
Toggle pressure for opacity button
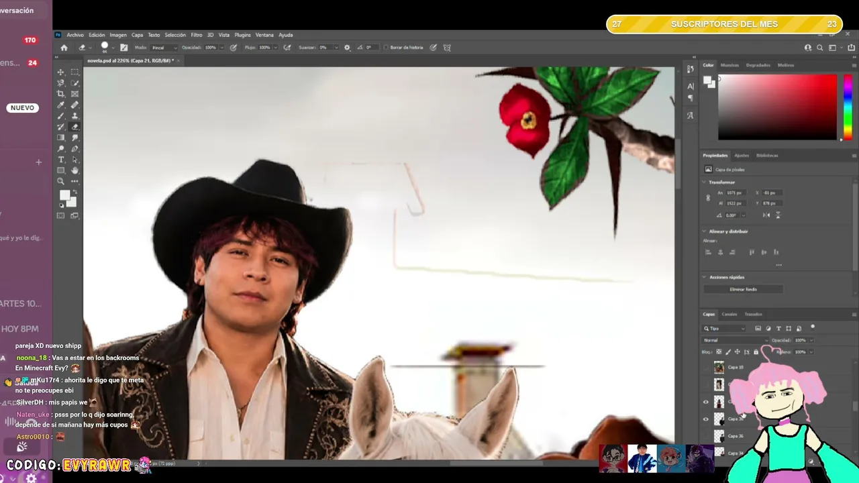point(234,48)
